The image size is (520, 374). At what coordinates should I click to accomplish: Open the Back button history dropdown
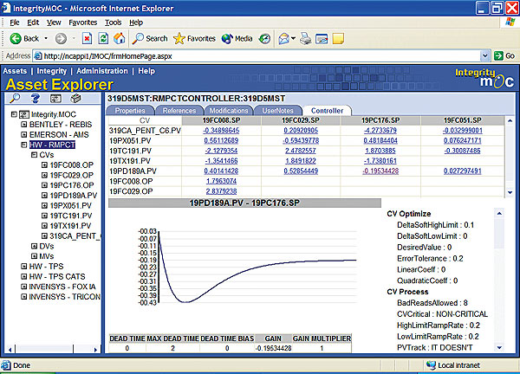click(x=46, y=39)
